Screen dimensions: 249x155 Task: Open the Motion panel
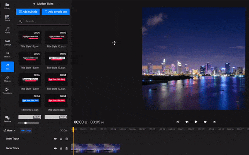tap(7, 55)
